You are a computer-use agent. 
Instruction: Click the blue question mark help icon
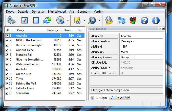coord(144,20)
